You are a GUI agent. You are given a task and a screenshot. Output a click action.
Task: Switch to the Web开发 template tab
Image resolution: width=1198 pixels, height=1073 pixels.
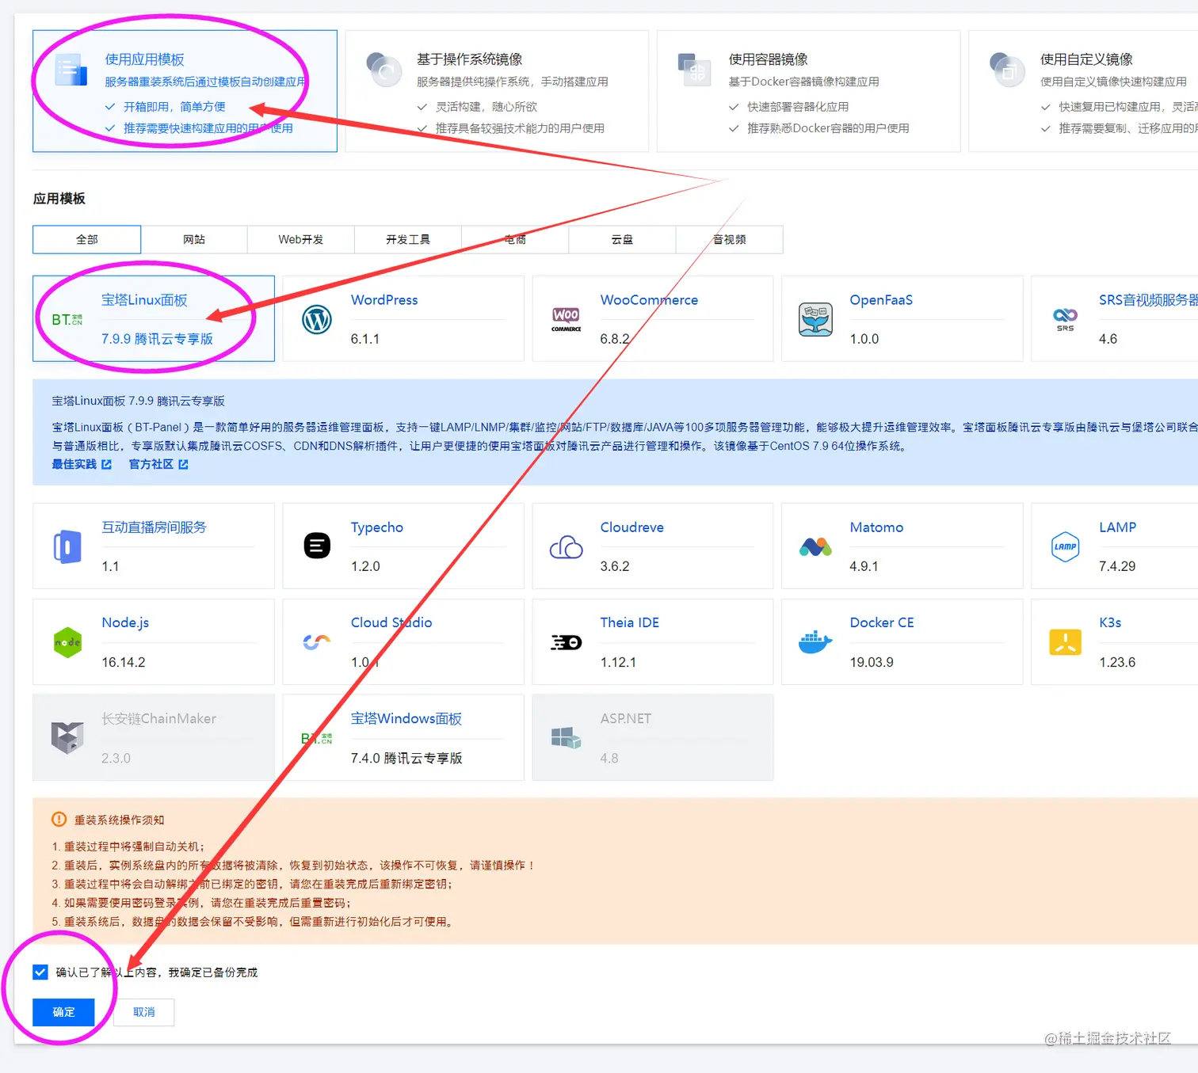301,239
